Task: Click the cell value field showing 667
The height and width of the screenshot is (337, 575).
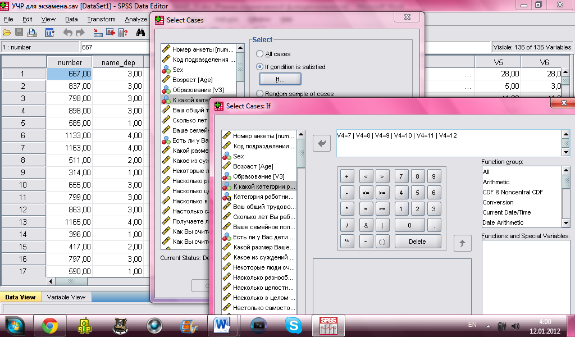Action: click(x=115, y=47)
